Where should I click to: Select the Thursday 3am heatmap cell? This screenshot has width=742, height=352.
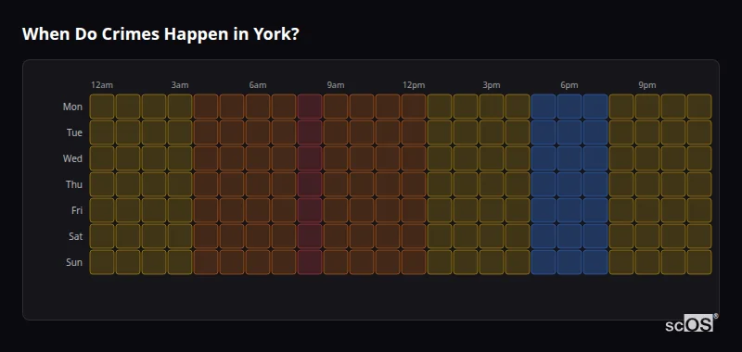click(x=180, y=184)
